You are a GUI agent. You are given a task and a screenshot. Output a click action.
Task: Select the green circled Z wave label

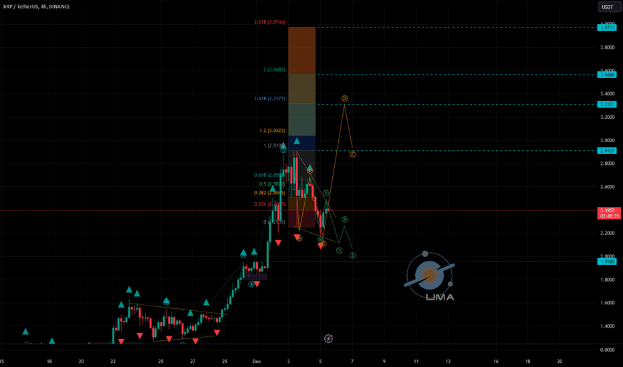[x=352, y=256]
